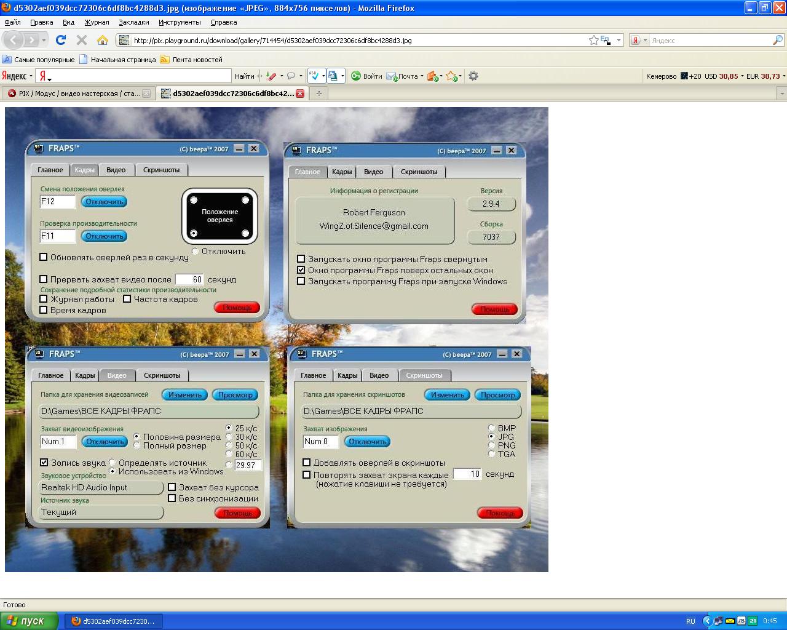
Task: Click the Kemerovo weather +20 icon
Action: coord(684,76)
